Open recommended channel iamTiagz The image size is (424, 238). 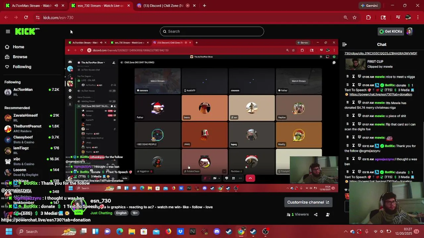click(x=32, y=150)
